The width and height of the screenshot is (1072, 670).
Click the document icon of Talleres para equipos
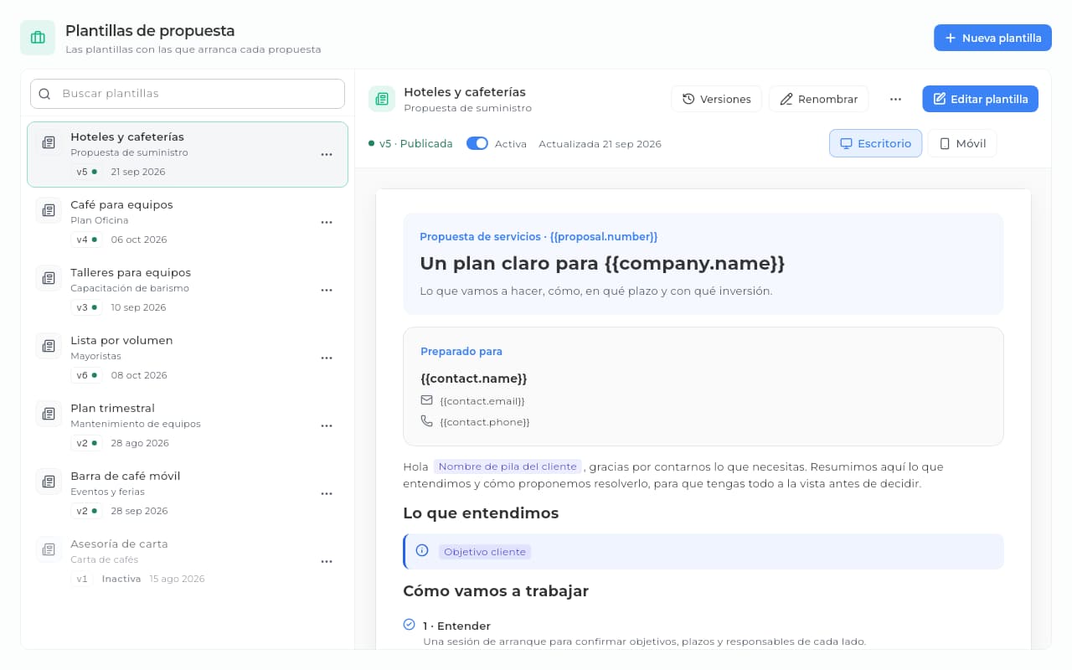(49, 278)
